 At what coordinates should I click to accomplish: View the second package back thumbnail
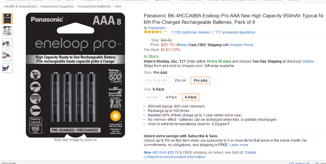pos(7,31)
